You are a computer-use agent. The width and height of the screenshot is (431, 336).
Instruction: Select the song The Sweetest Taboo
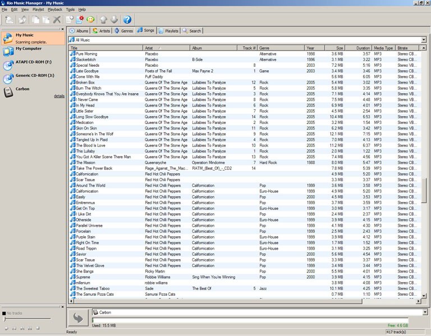click(x=245, y=288)
